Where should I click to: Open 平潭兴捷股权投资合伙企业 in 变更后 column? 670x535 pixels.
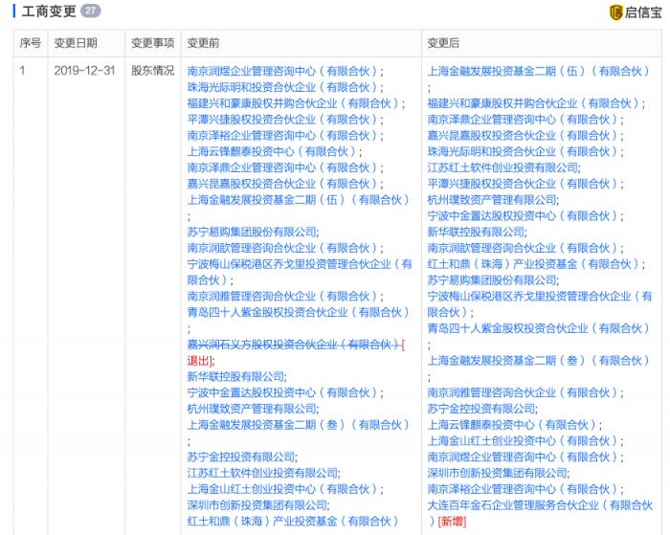523,184
